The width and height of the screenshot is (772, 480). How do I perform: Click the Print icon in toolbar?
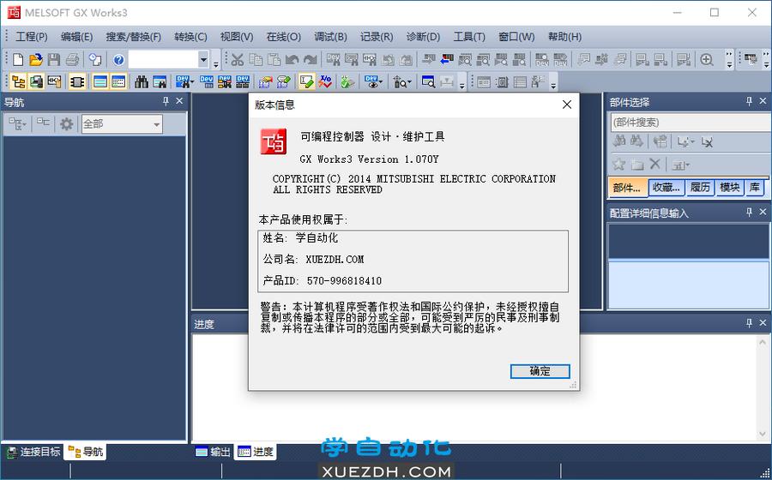tap(72, 59)
